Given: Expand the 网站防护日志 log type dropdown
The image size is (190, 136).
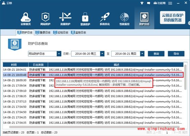Looking at the screenshot, I should 59,54.
